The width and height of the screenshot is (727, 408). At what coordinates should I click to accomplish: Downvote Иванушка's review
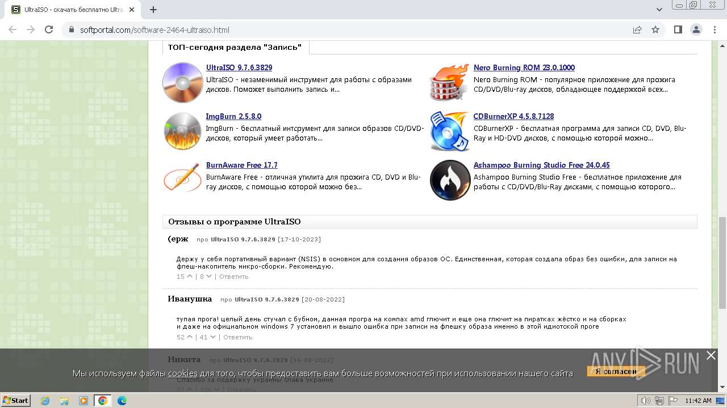(213, 337)
